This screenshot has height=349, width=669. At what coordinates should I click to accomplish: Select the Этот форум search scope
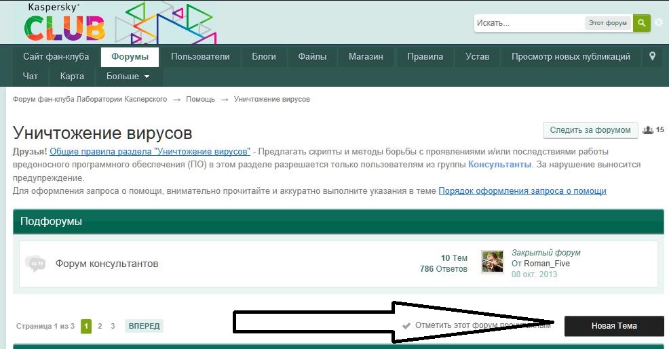pyautogui.click(x=607, y=23)
